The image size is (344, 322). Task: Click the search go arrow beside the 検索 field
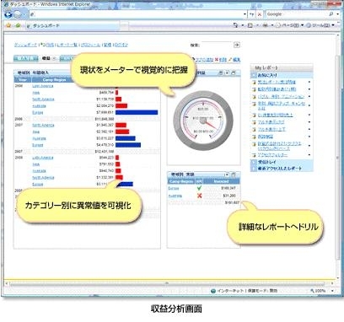point(237,45)
